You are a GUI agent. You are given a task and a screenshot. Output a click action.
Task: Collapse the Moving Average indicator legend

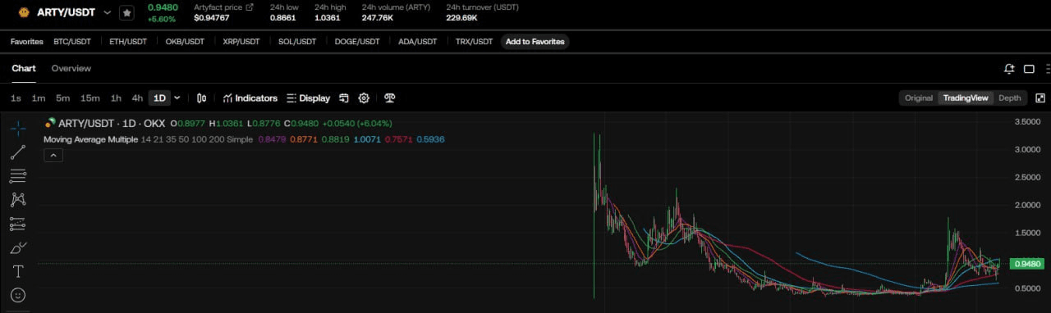point(53,155)
